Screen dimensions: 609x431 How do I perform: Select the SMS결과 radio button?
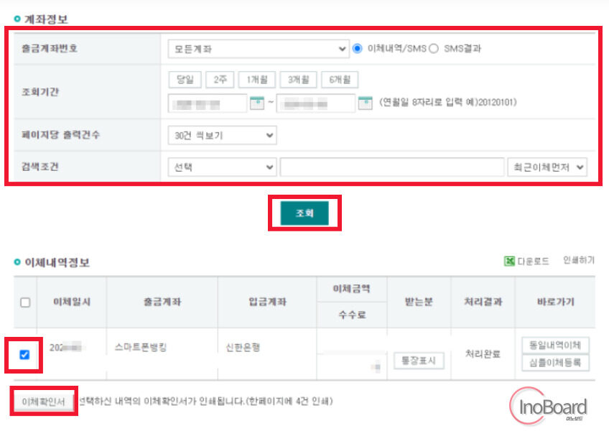tap(434, 49)
